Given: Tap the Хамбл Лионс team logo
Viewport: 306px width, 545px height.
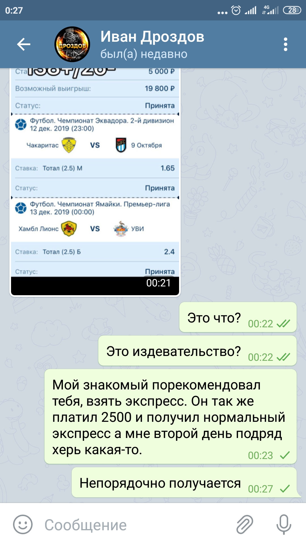Looking at the screenshot, I should [69, 229].
